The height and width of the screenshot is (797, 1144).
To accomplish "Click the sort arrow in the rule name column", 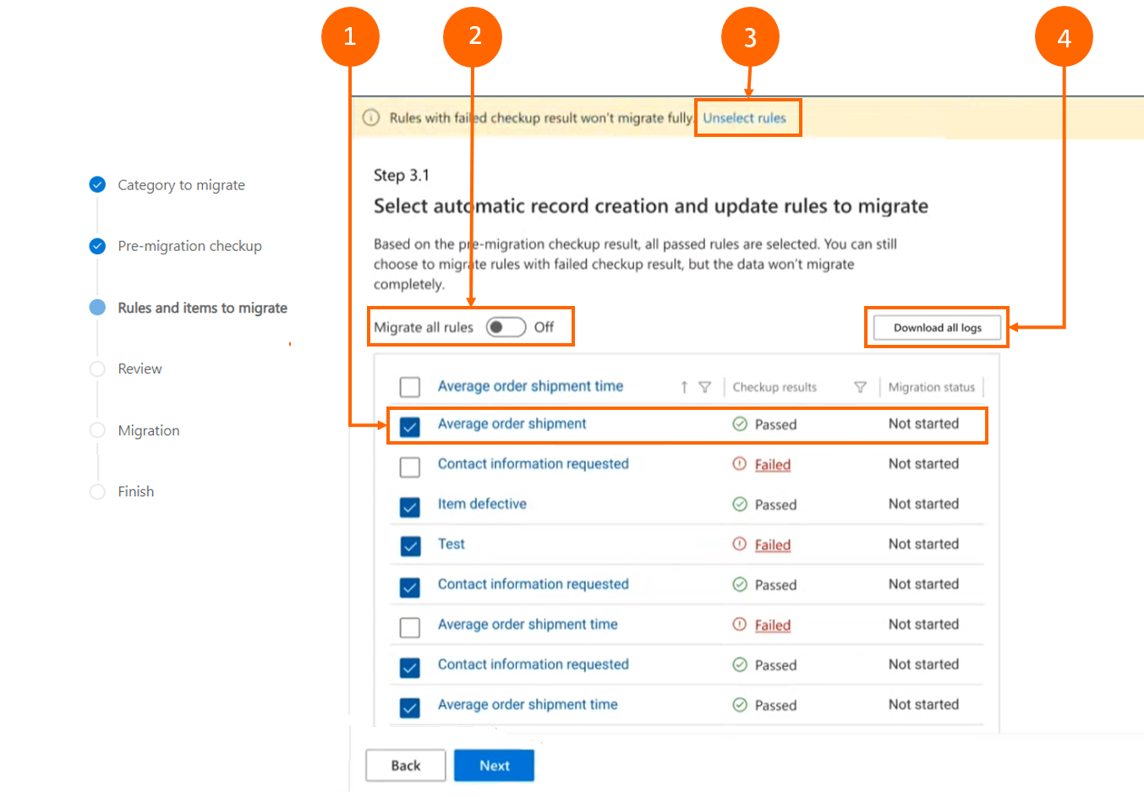I will [x=684, y=387].
